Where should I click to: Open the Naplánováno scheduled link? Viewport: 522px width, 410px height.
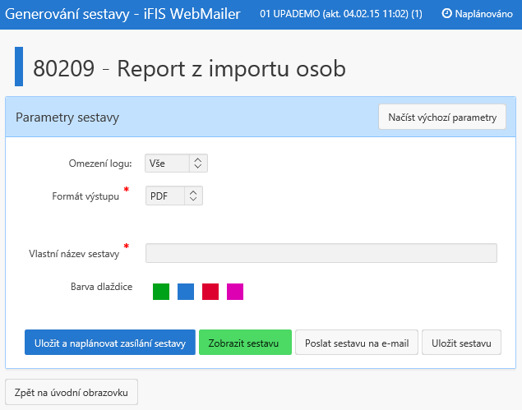pos(477,14)
